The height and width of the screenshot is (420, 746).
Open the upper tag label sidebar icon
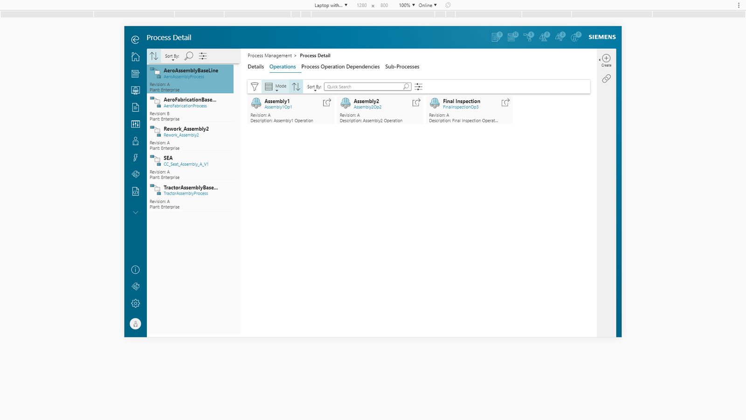click(x=136, y=174)
